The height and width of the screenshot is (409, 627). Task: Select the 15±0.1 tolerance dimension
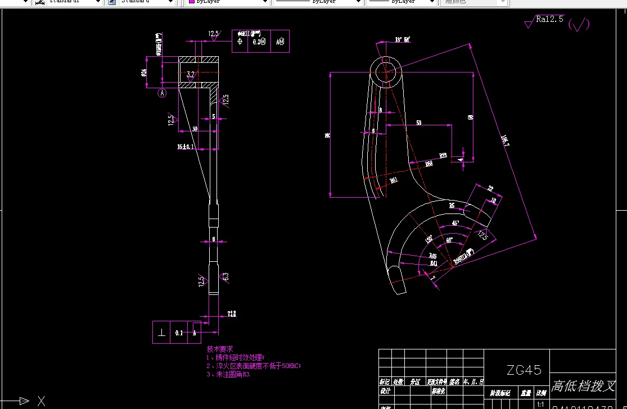[186, 147]
